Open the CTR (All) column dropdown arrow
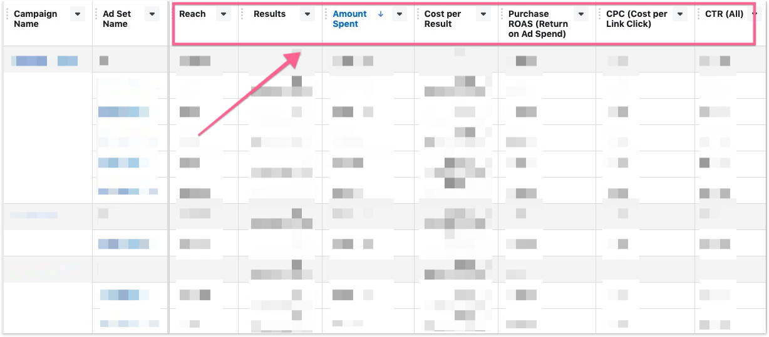769x337 pixels. click(x=754, y=14)
